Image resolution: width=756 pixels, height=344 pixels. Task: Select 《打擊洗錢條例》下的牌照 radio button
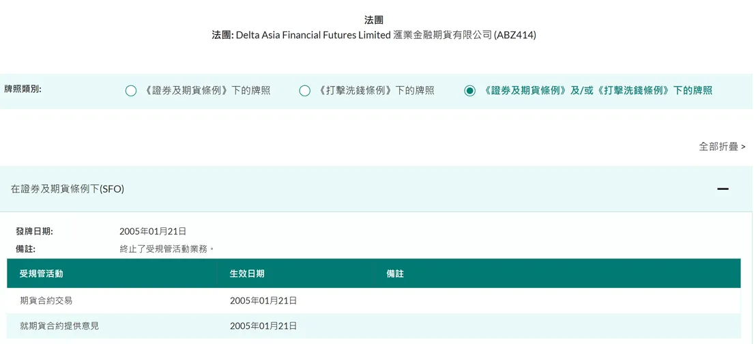(x=305, y=91)
